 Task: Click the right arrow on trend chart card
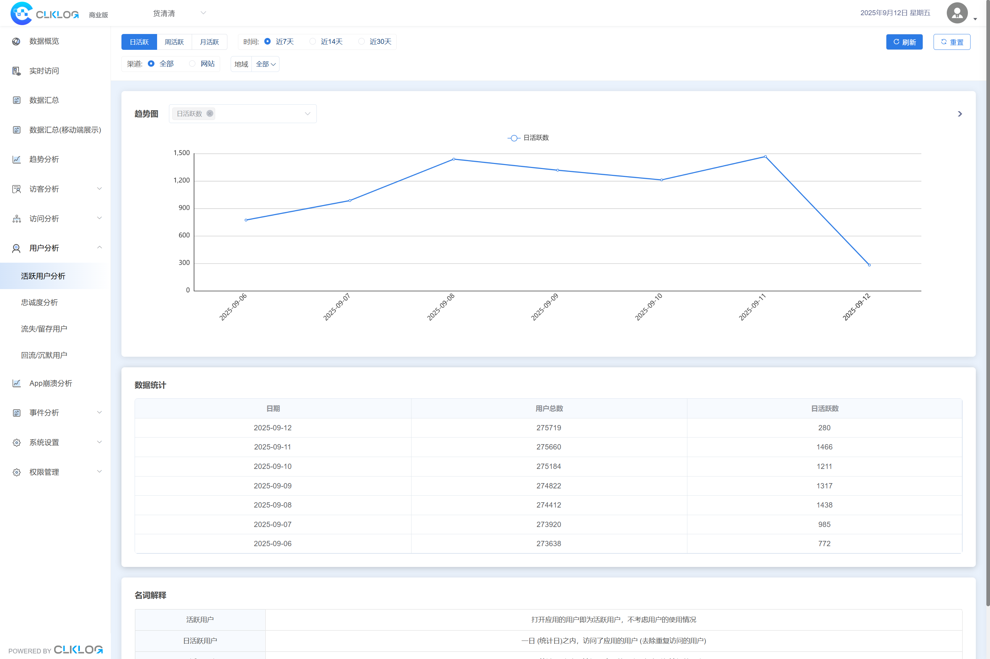(960, 114)
